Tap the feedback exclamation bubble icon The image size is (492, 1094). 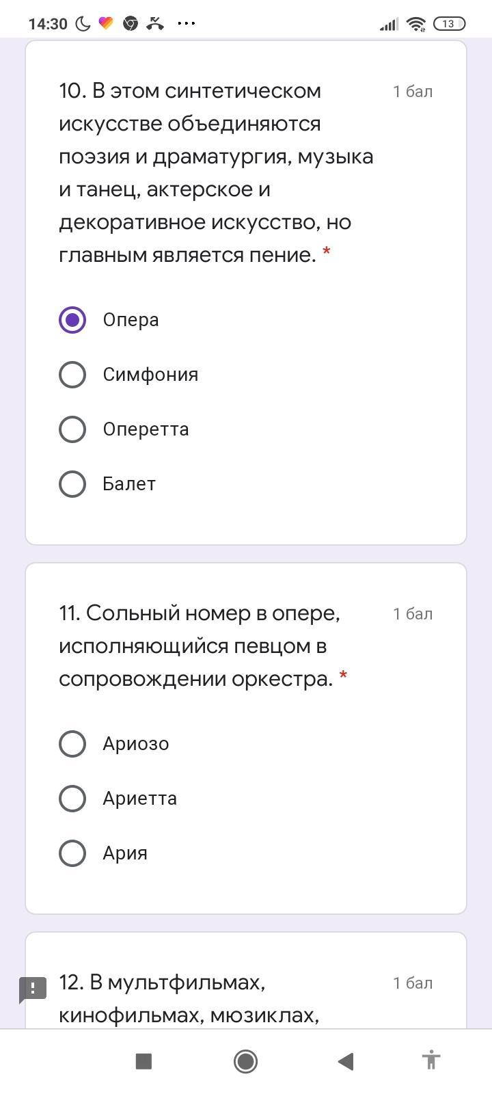(32, 989)
